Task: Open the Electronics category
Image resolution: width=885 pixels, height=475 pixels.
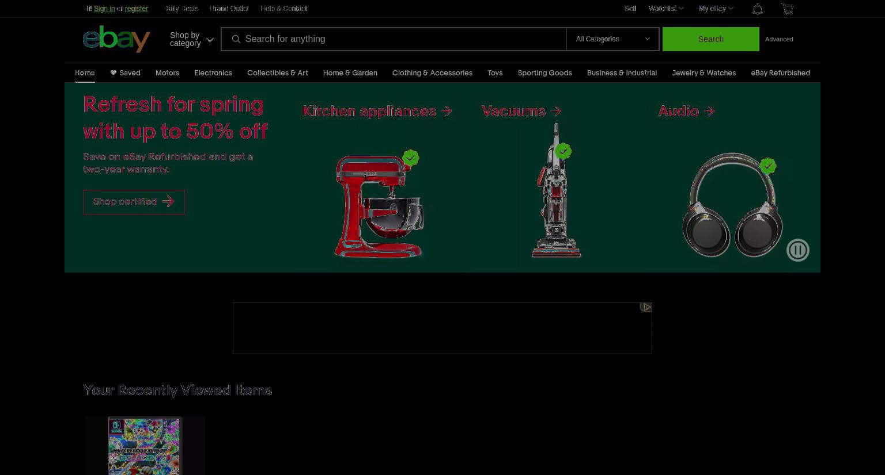Action: (213, 73)
